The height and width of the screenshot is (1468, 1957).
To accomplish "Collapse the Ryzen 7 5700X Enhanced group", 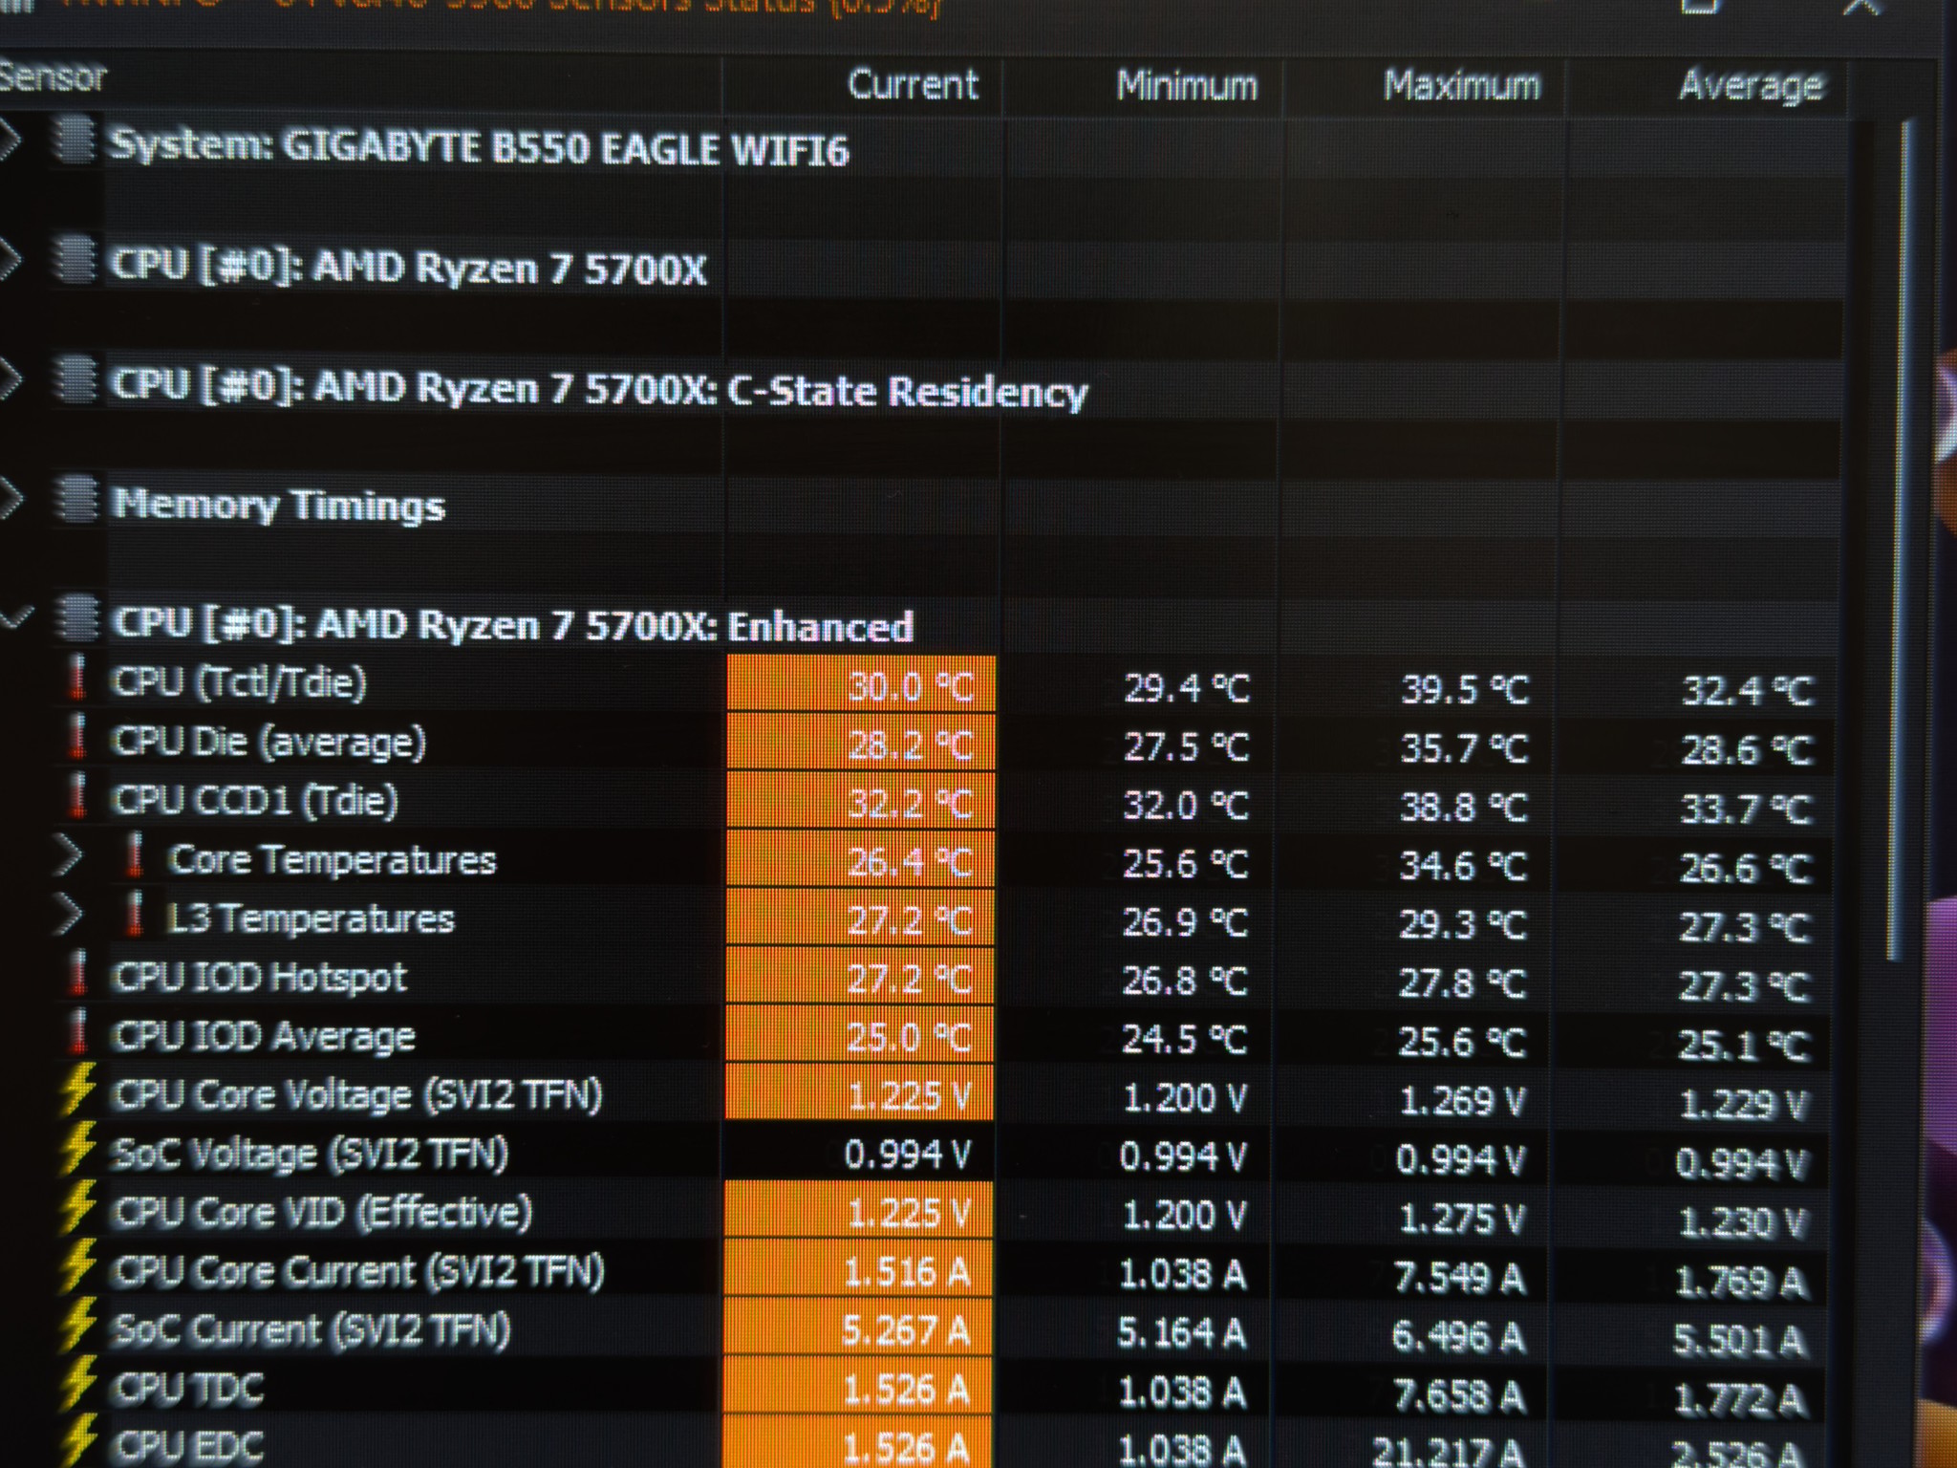I will (16, 618).
